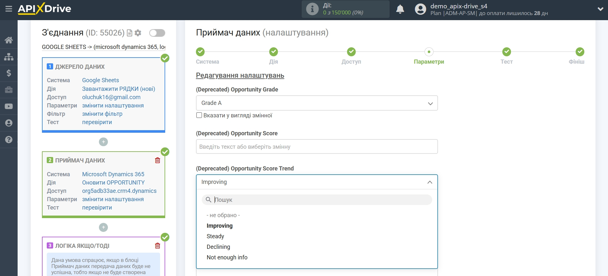The height and width of the screenshot is (276, 608).
Task: Open the notifications bell
Action: (400, 9)
